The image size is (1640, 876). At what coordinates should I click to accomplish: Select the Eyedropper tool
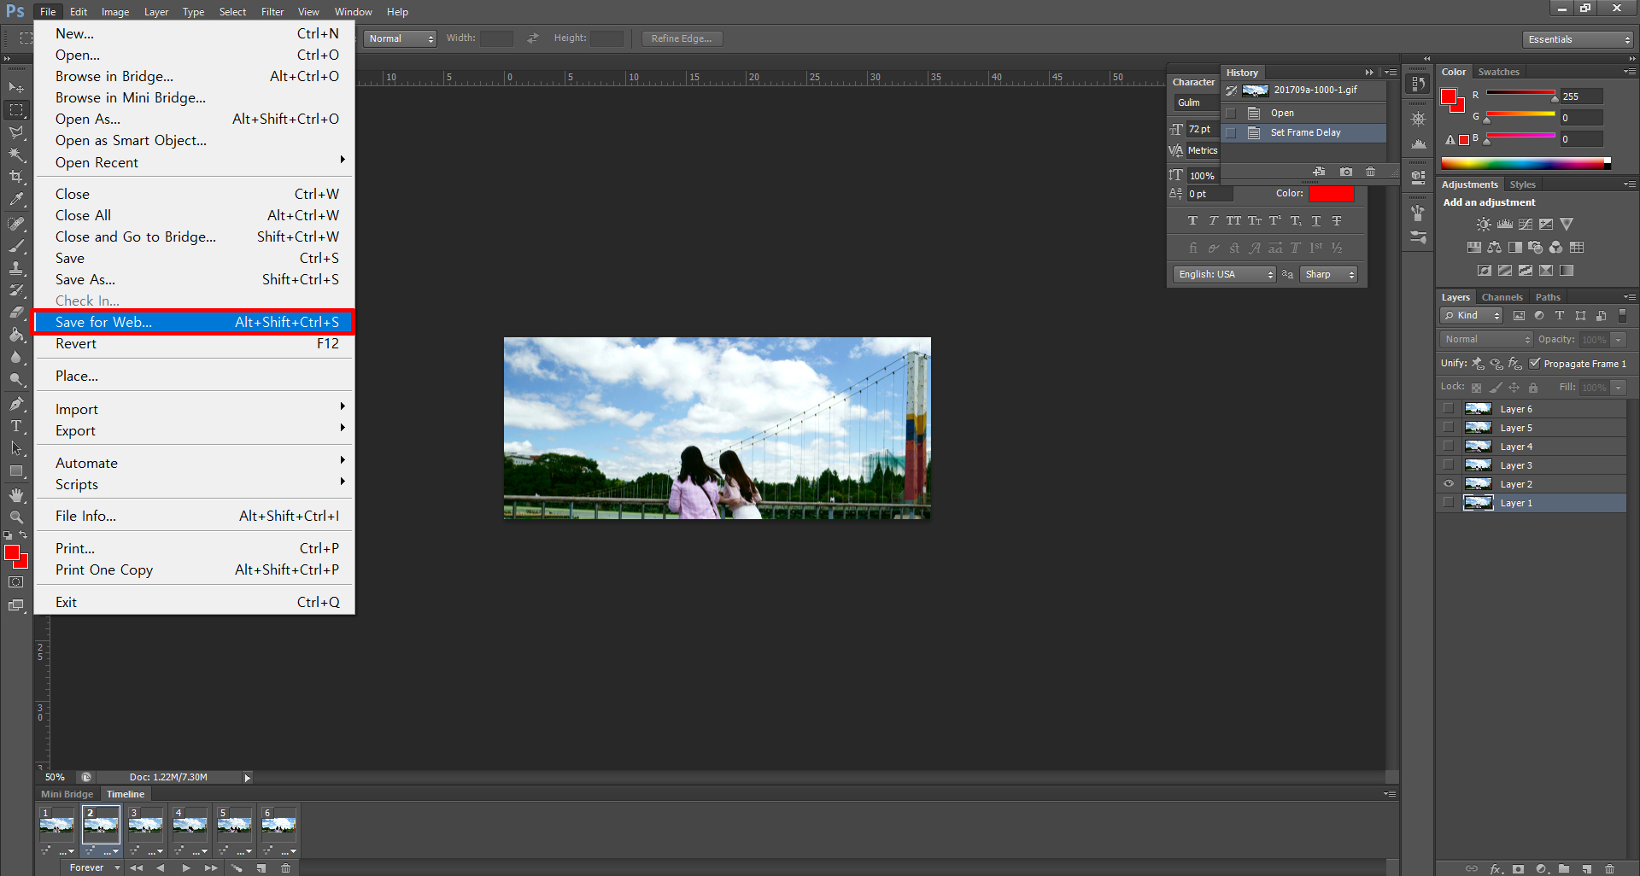point(16,200)
